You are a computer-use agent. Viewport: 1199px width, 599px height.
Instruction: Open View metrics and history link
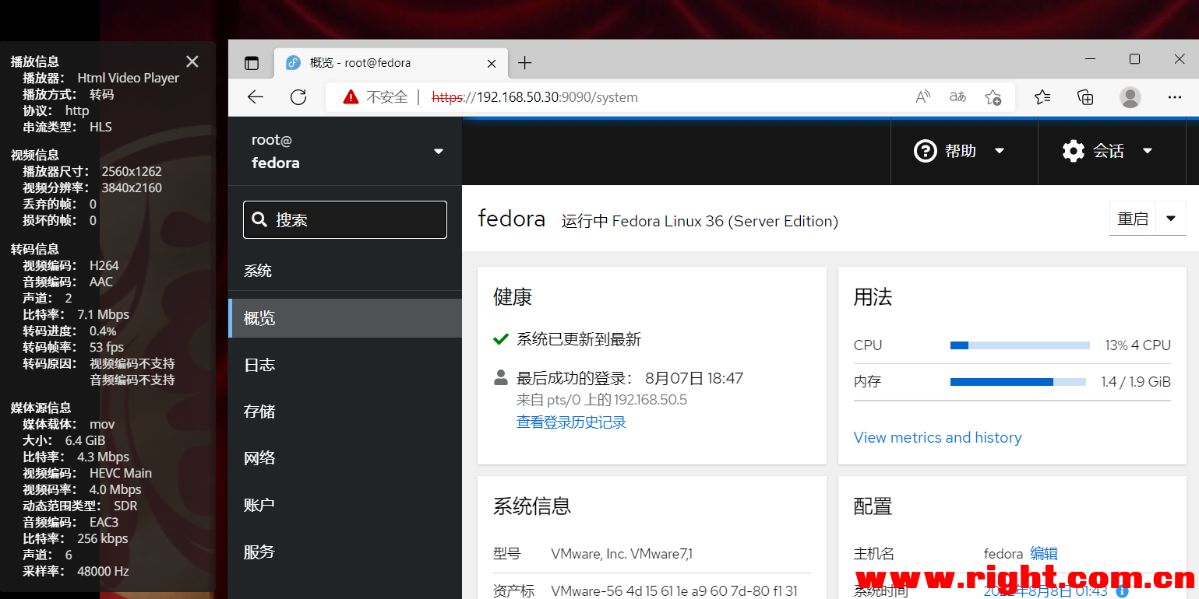[x=937, y=437]
